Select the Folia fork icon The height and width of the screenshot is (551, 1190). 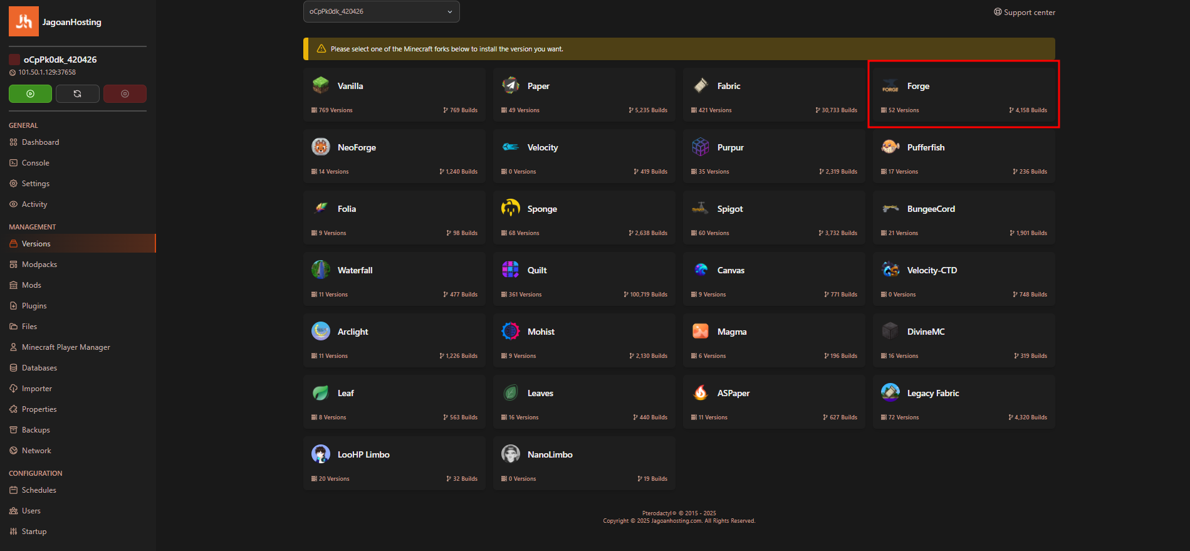tap(321, 208)
